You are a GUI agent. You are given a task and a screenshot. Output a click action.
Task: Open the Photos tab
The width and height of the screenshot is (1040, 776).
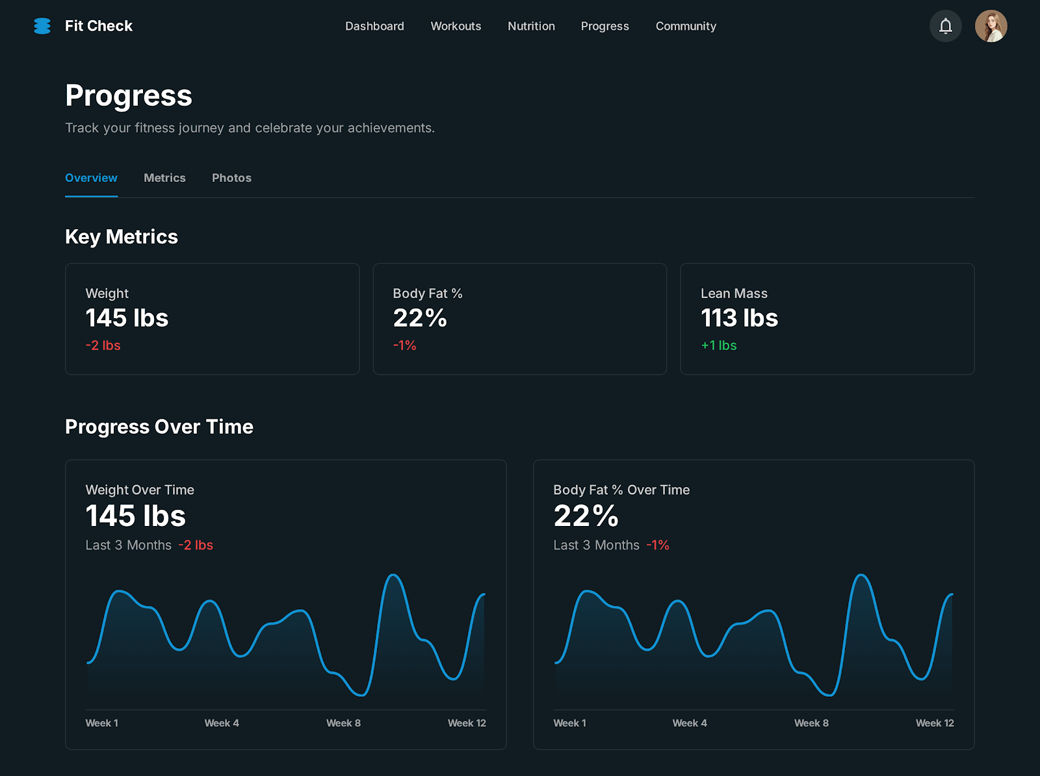coord(231,177)
